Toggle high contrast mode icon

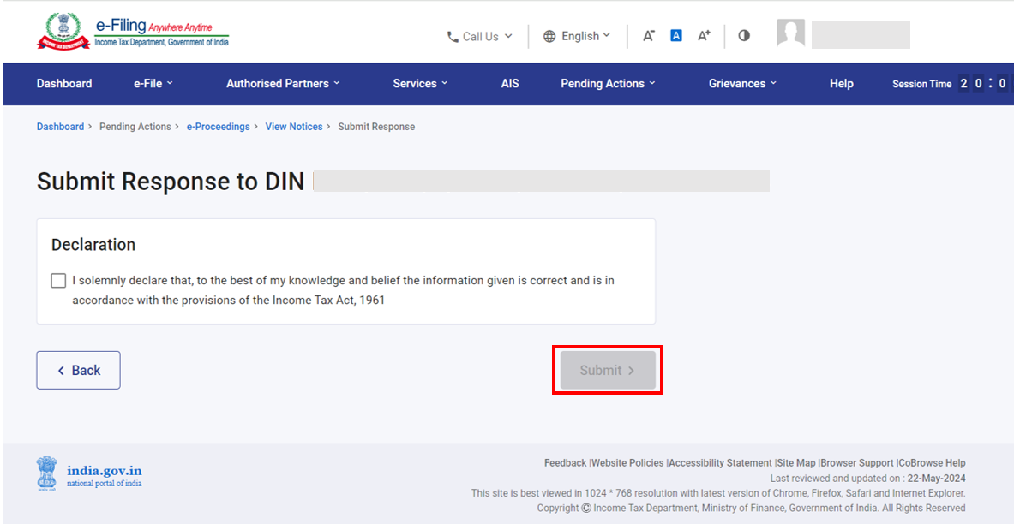(x=744, y=36)
